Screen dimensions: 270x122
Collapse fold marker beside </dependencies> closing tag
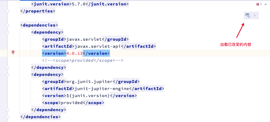pyautogui.click(x=7, y=117)
